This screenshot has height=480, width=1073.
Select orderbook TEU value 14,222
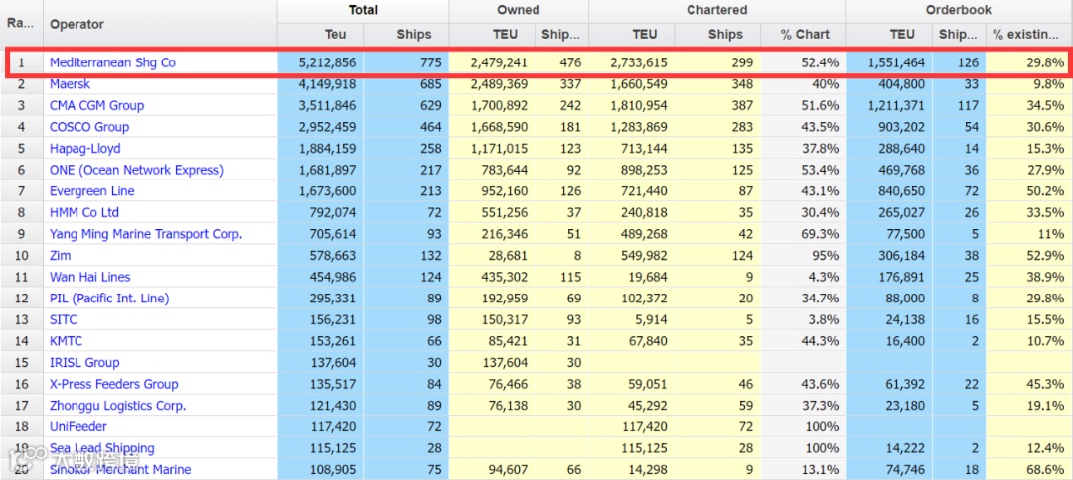click(904, 448)
